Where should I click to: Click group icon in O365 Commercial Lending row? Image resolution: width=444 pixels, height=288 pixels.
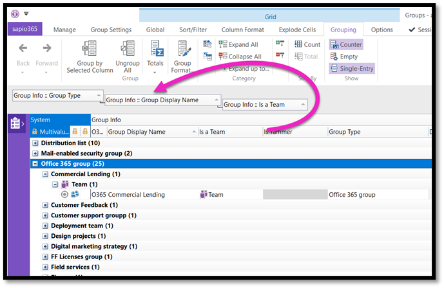(75, 194)
